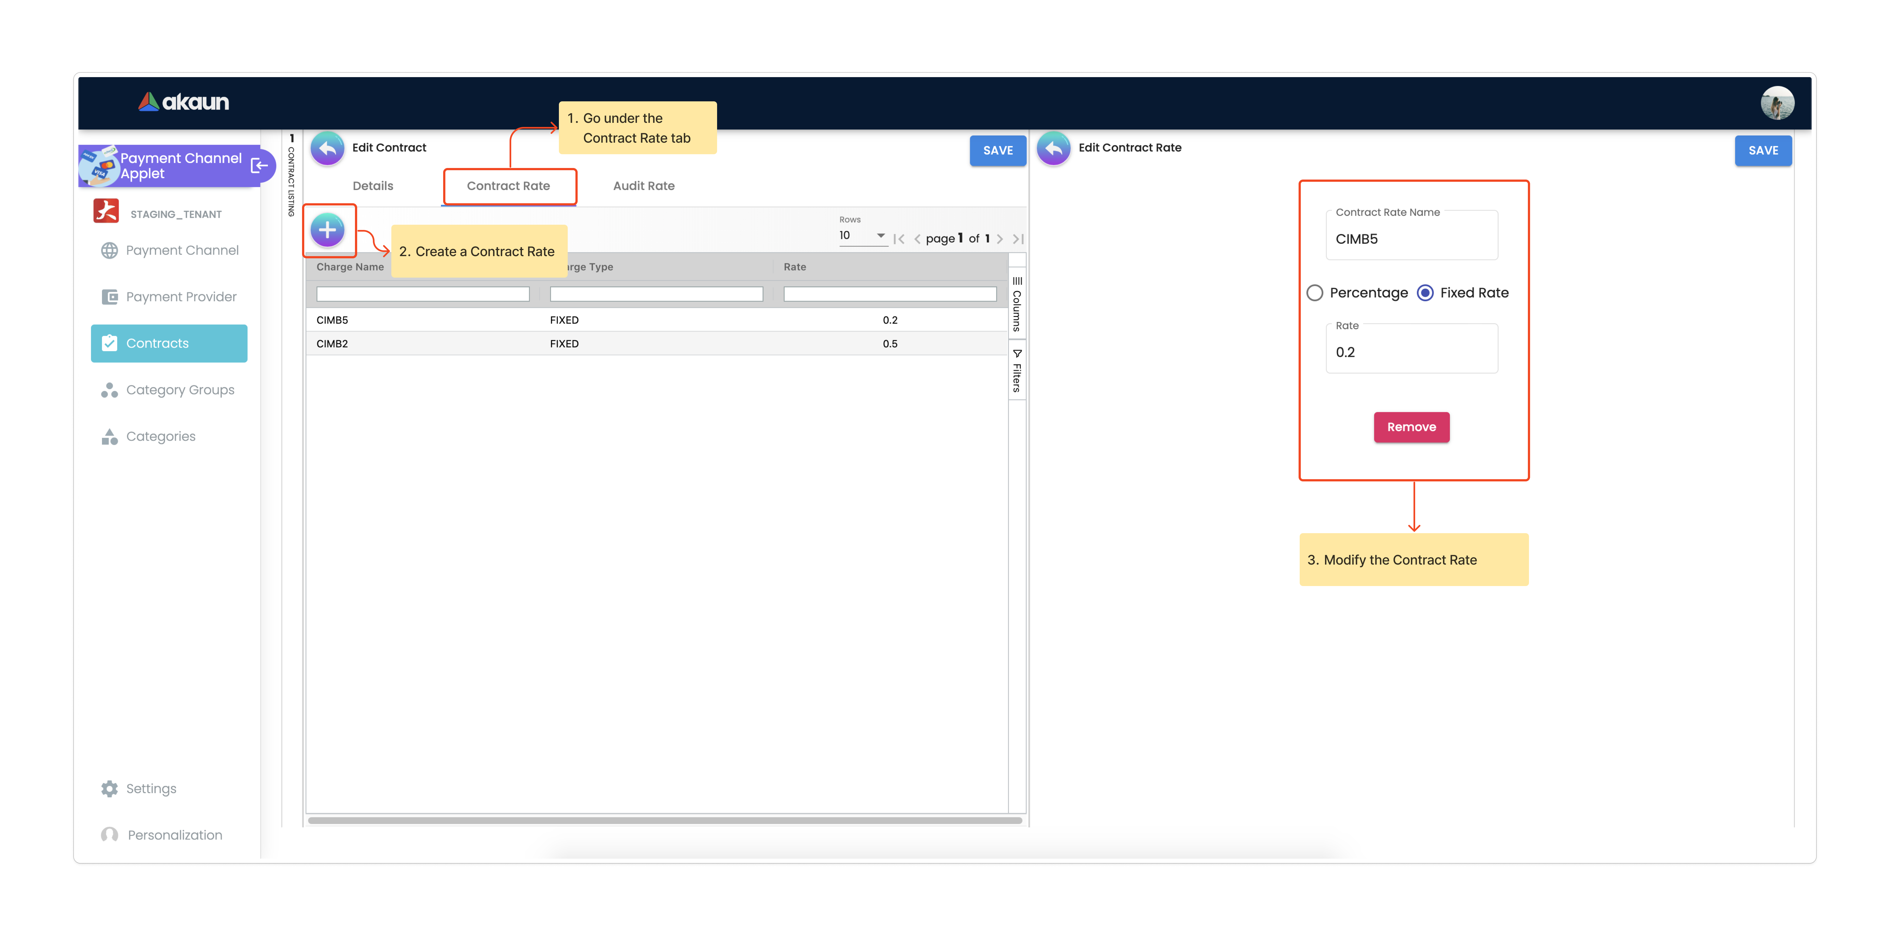
Task: Switch to the Details tab
Action: [373, 186]
